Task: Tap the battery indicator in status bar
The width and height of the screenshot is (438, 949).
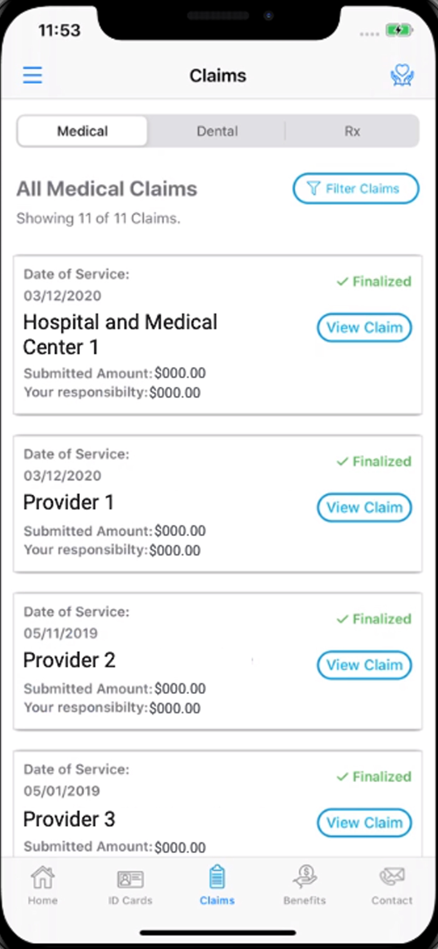Action: click(399, 30)
